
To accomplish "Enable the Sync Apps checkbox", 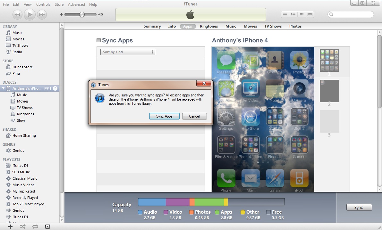I will (99, 40).
